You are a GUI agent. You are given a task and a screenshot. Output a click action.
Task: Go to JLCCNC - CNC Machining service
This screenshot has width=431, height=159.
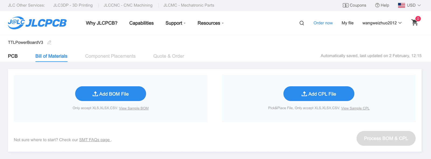coord(128,5)
